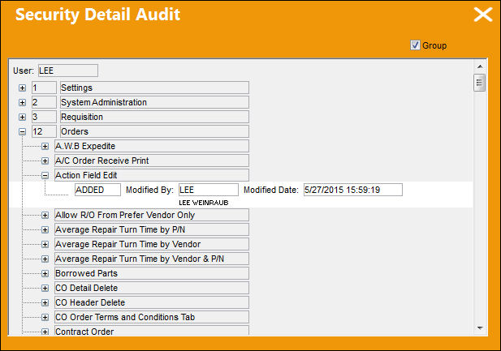Close the Security Detail Audit window
Screen dimensions: 501x351
click(483, 15)
